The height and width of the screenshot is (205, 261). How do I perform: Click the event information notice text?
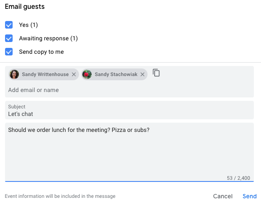pyautogui.click(x=60, y=196)
